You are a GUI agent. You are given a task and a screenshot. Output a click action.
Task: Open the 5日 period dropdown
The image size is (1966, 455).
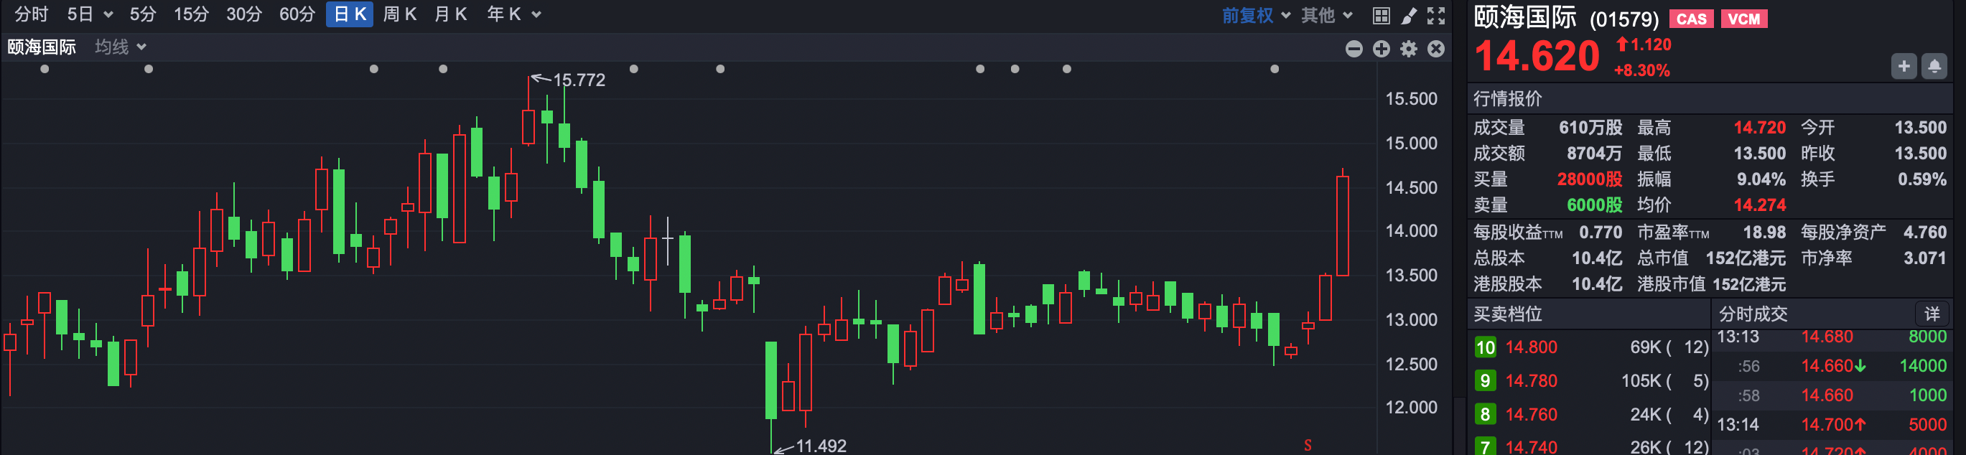(x=89, y=14)
